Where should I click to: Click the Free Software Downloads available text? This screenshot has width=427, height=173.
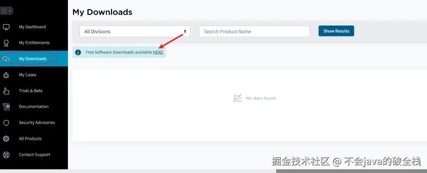pos(119,52)
